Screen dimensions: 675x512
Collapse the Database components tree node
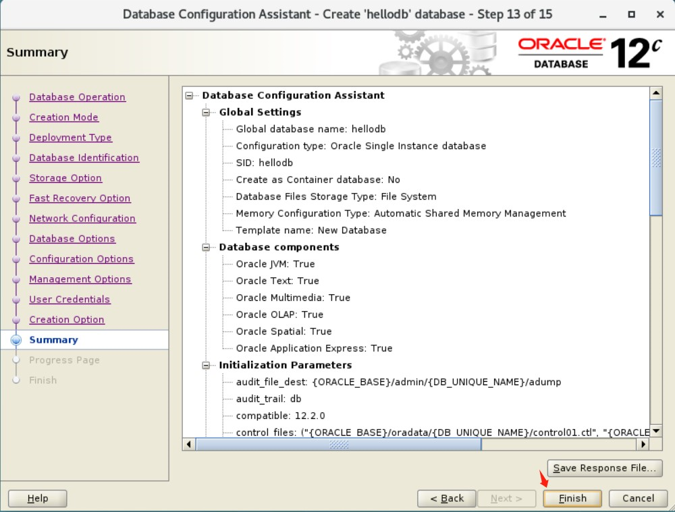click(206, 248)
